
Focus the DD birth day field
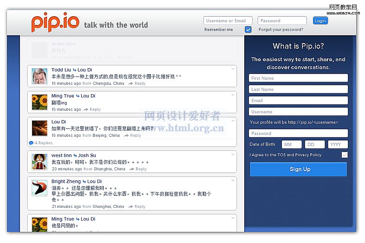315,144
